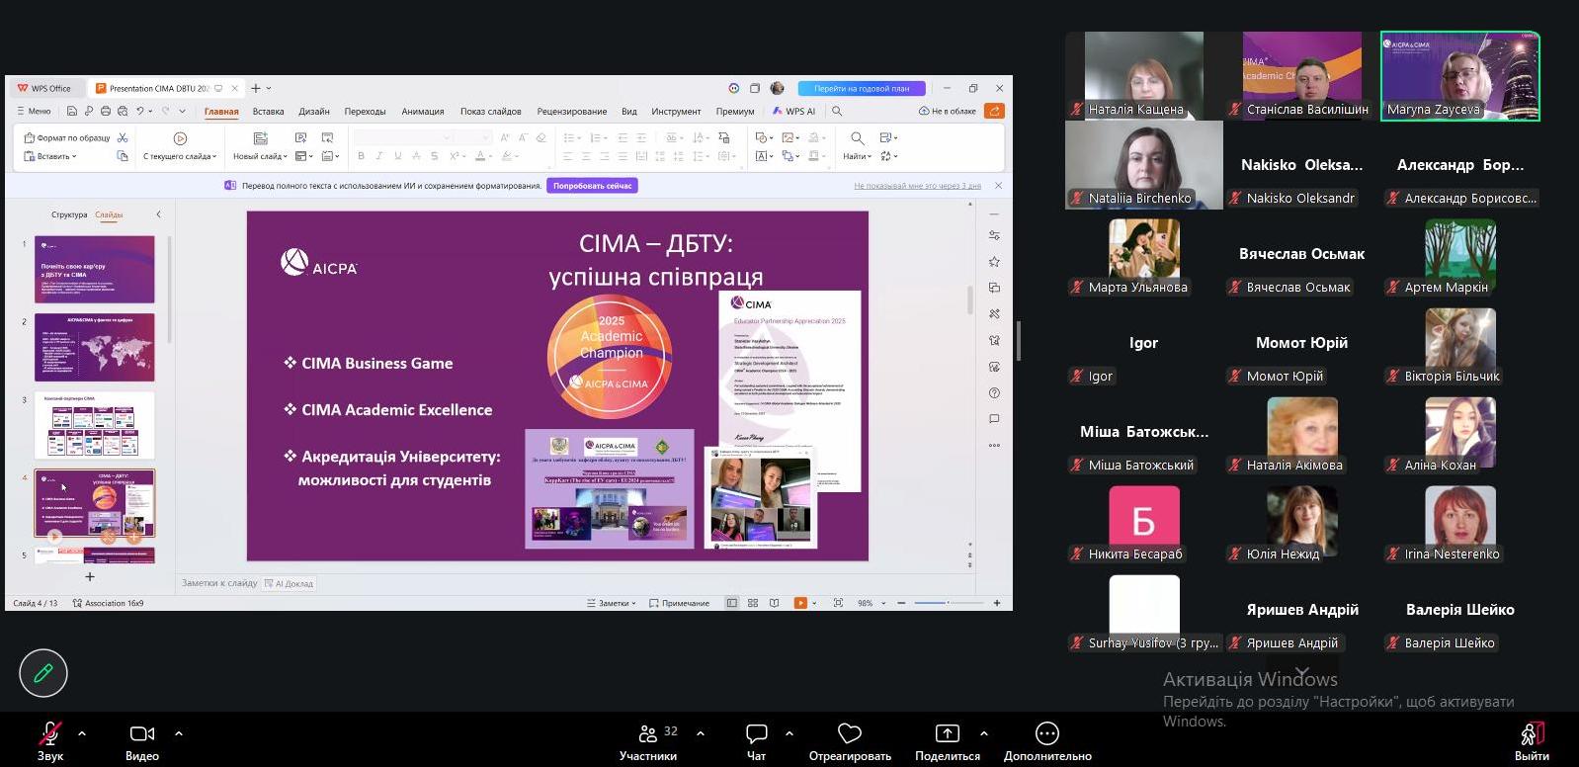Screen dimensions: 1579x767
Task: Select slide 2 thumbnail with world map
Action: click(95, 347)
